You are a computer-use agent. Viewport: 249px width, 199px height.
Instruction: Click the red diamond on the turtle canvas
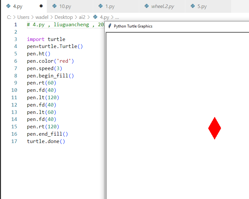point(214,128)
